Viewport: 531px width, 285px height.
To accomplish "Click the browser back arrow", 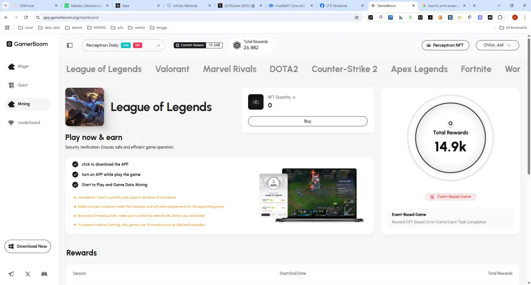I will pyautogui.click(x=6, y=17).
